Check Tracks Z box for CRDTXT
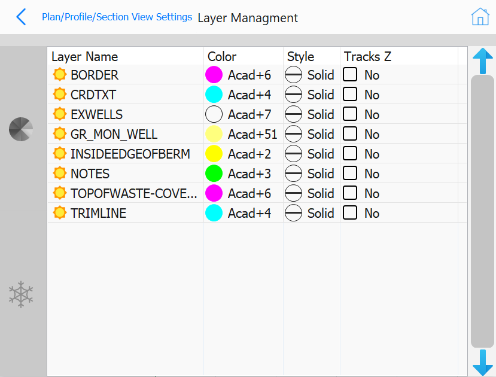This screenshot has height=377, width=496. [x=350, y=94]
